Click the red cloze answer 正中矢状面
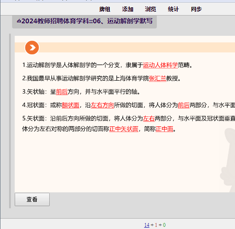Image resolution: width=235 pixels, height=229 pixels. 124,129
